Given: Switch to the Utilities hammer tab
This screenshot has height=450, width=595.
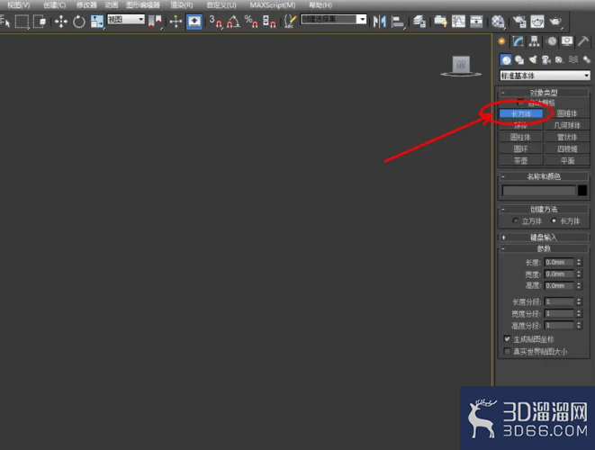Looking at the screenshot, I should point(583,41).
